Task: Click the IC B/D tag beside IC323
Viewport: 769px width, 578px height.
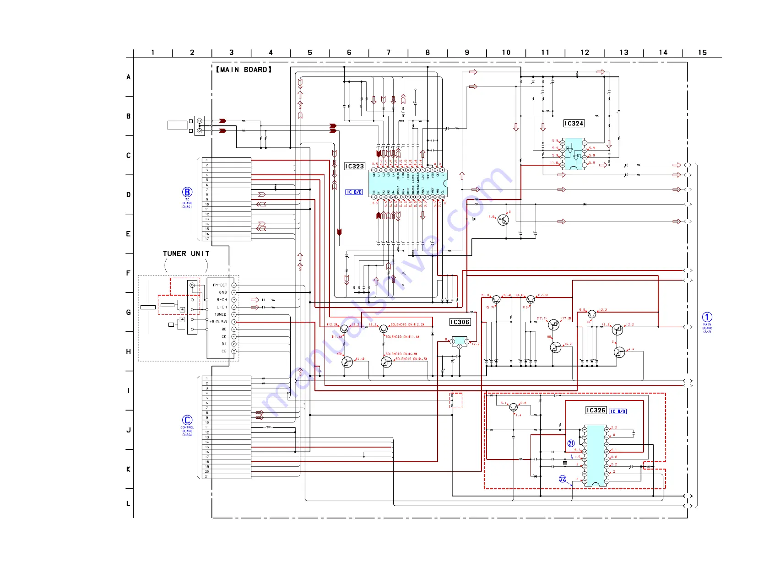Action: point(354,192)
